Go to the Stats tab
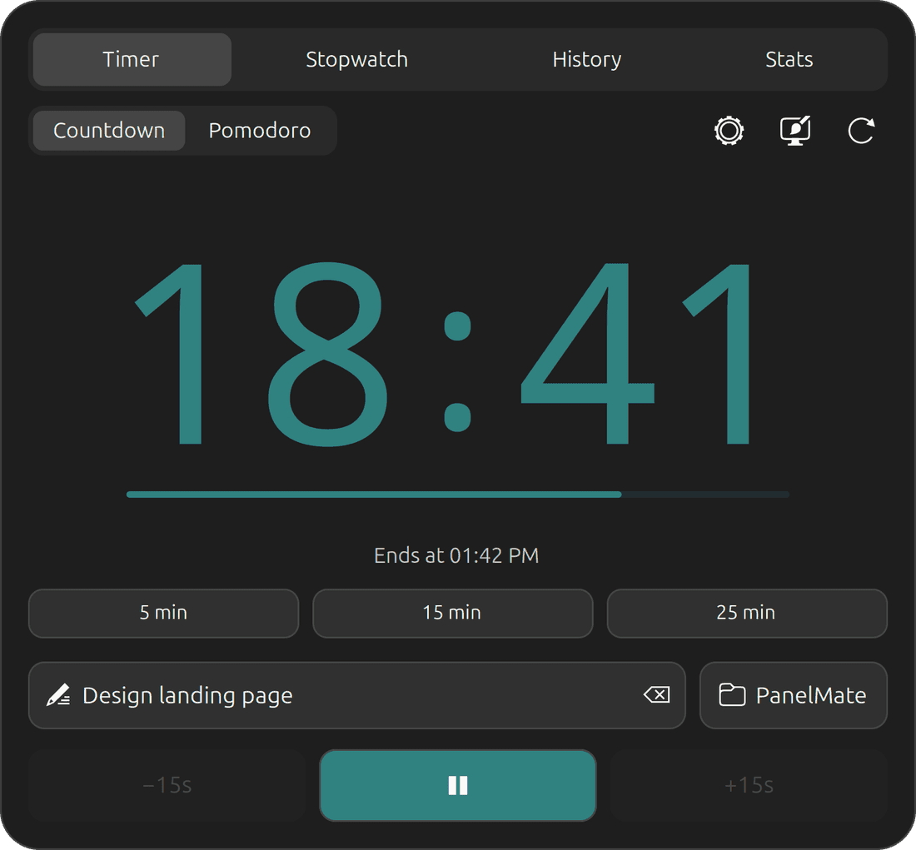The width and height of the screenshot is (916, 850). coord(789,59)
